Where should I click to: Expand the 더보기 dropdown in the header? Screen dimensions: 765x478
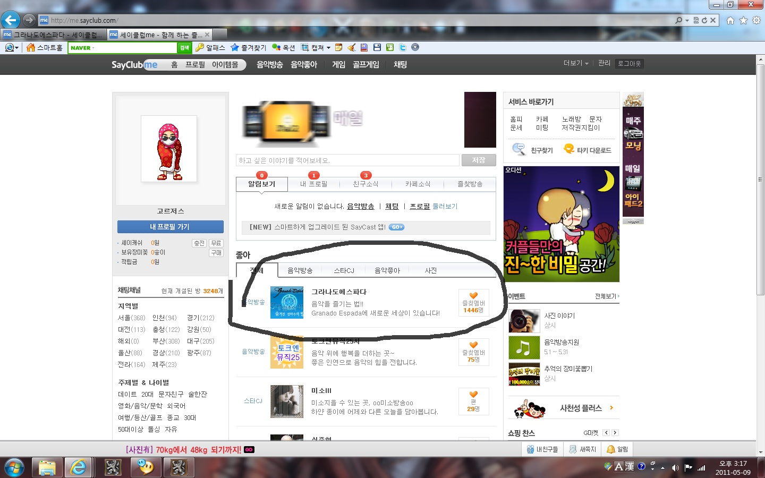tap(576, 63)
